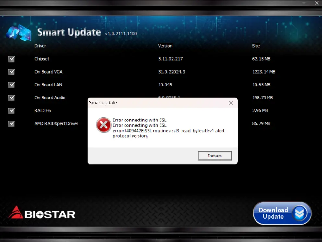This screenshot has width=322, height=242.
Task: Uncheck the On-Board Audio checkbox
Action: tap(11, 98)
